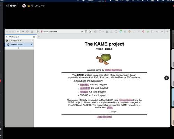Click the circled 1Password-style extension icon
Image resolution: width=174 pixels, height=139 pixels.
tap(116, 31)
